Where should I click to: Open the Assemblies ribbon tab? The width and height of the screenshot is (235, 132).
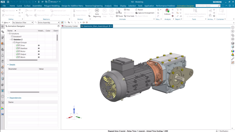37,6
